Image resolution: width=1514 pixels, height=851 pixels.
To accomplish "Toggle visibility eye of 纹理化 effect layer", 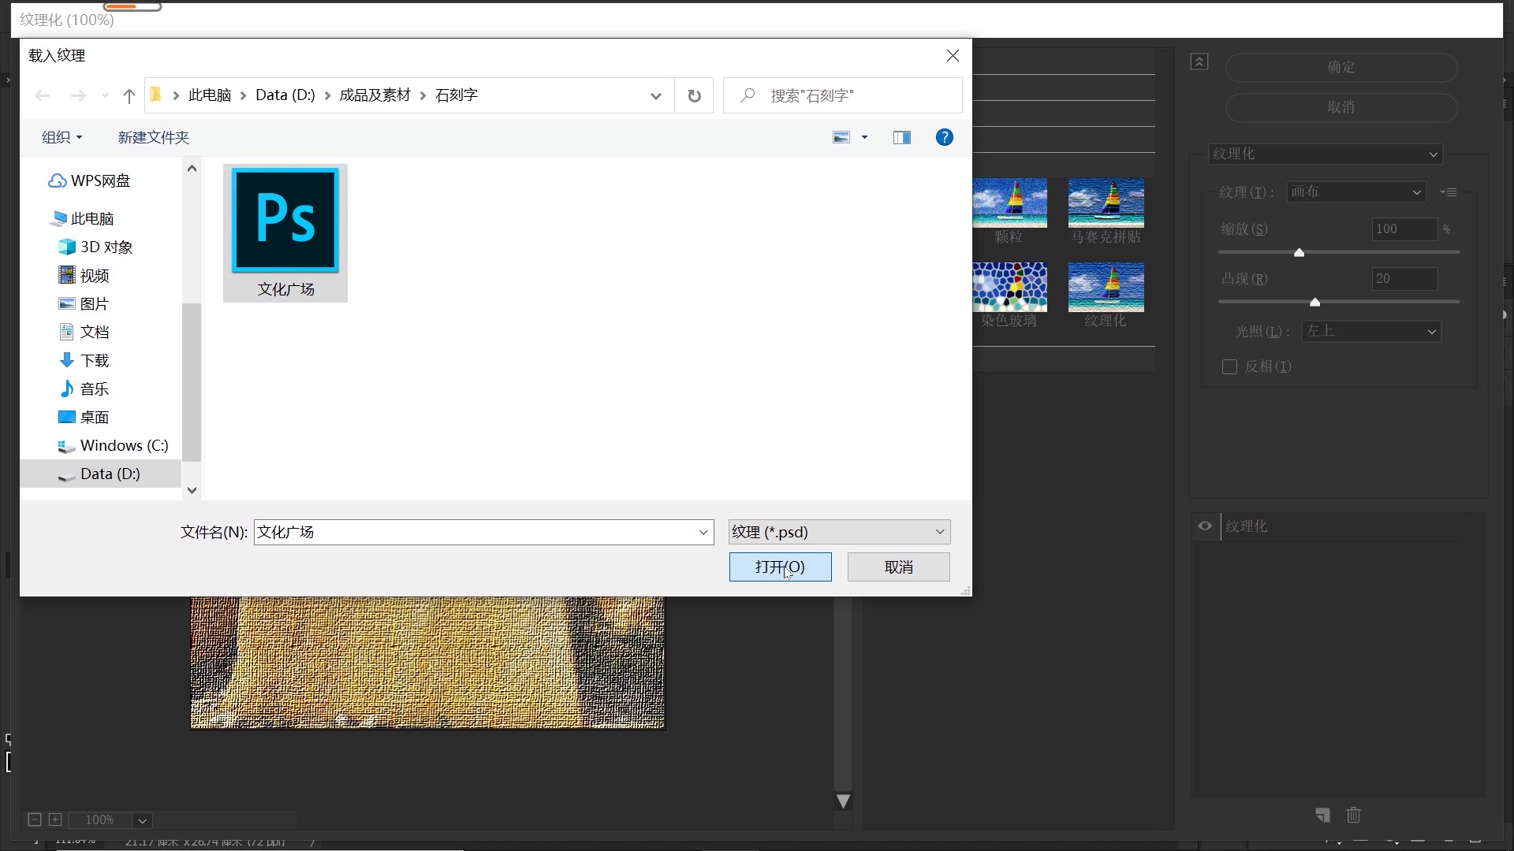I will point(1205,526).
